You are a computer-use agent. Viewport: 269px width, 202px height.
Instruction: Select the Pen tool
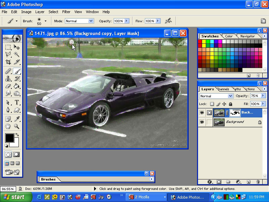click(7, 110)
